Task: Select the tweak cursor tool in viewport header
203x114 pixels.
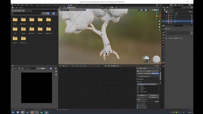Action: 64,8
